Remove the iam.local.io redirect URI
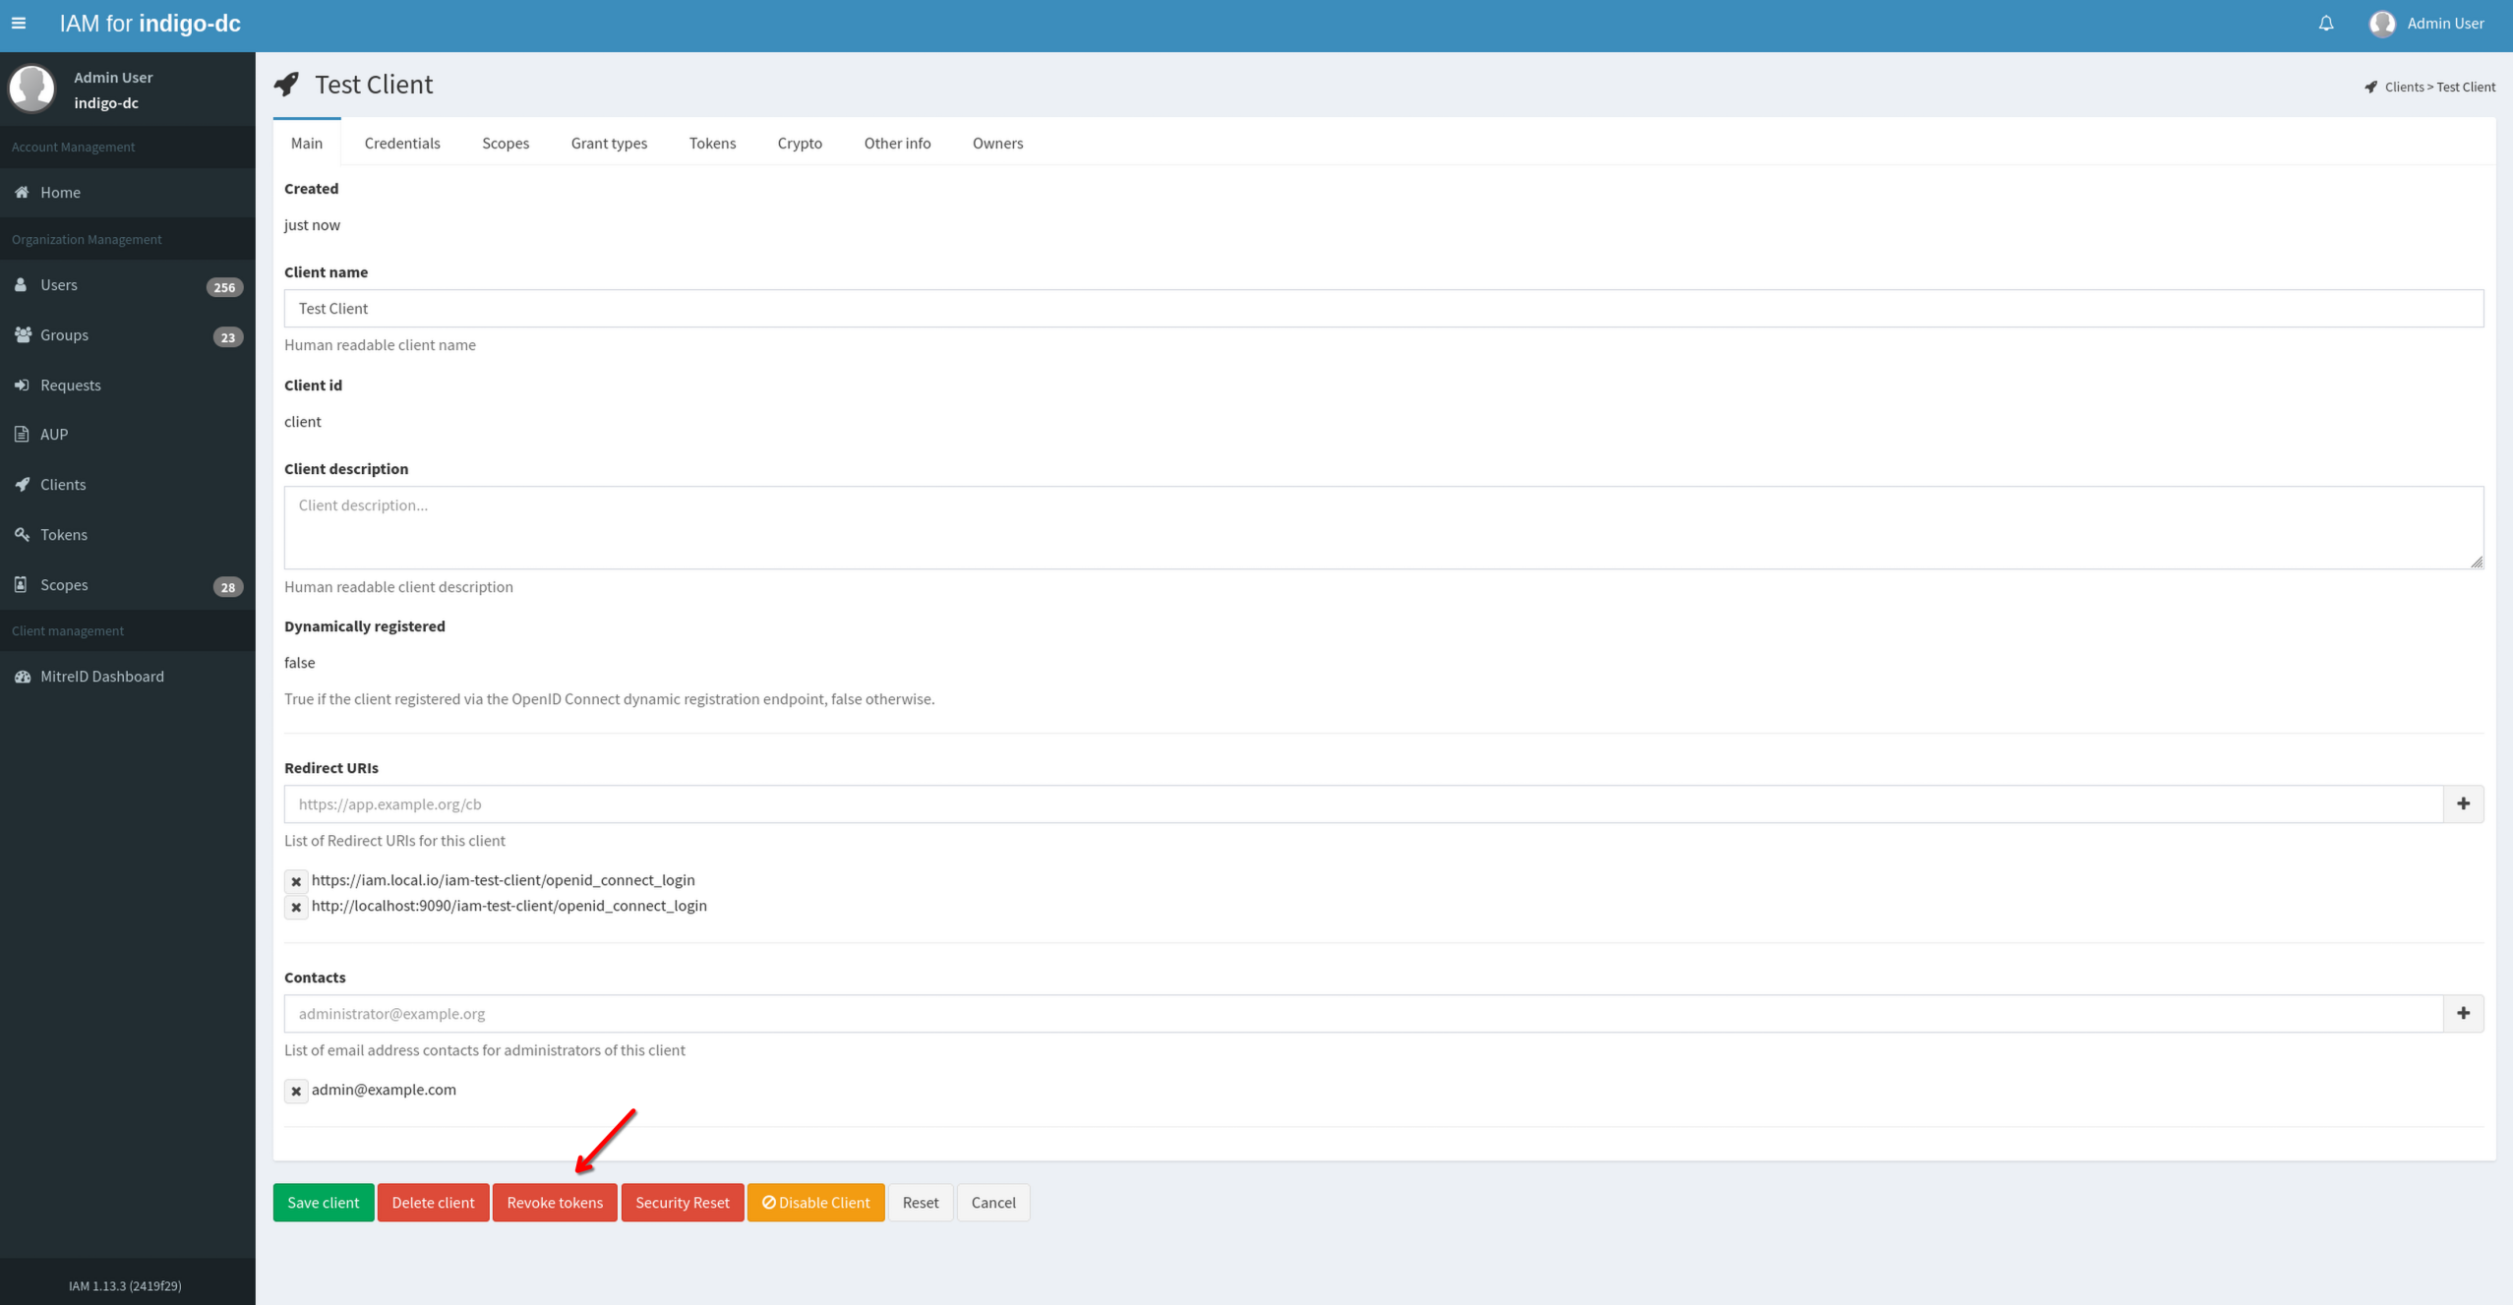Screen dimensions: 2513x1305 [296, 881]
